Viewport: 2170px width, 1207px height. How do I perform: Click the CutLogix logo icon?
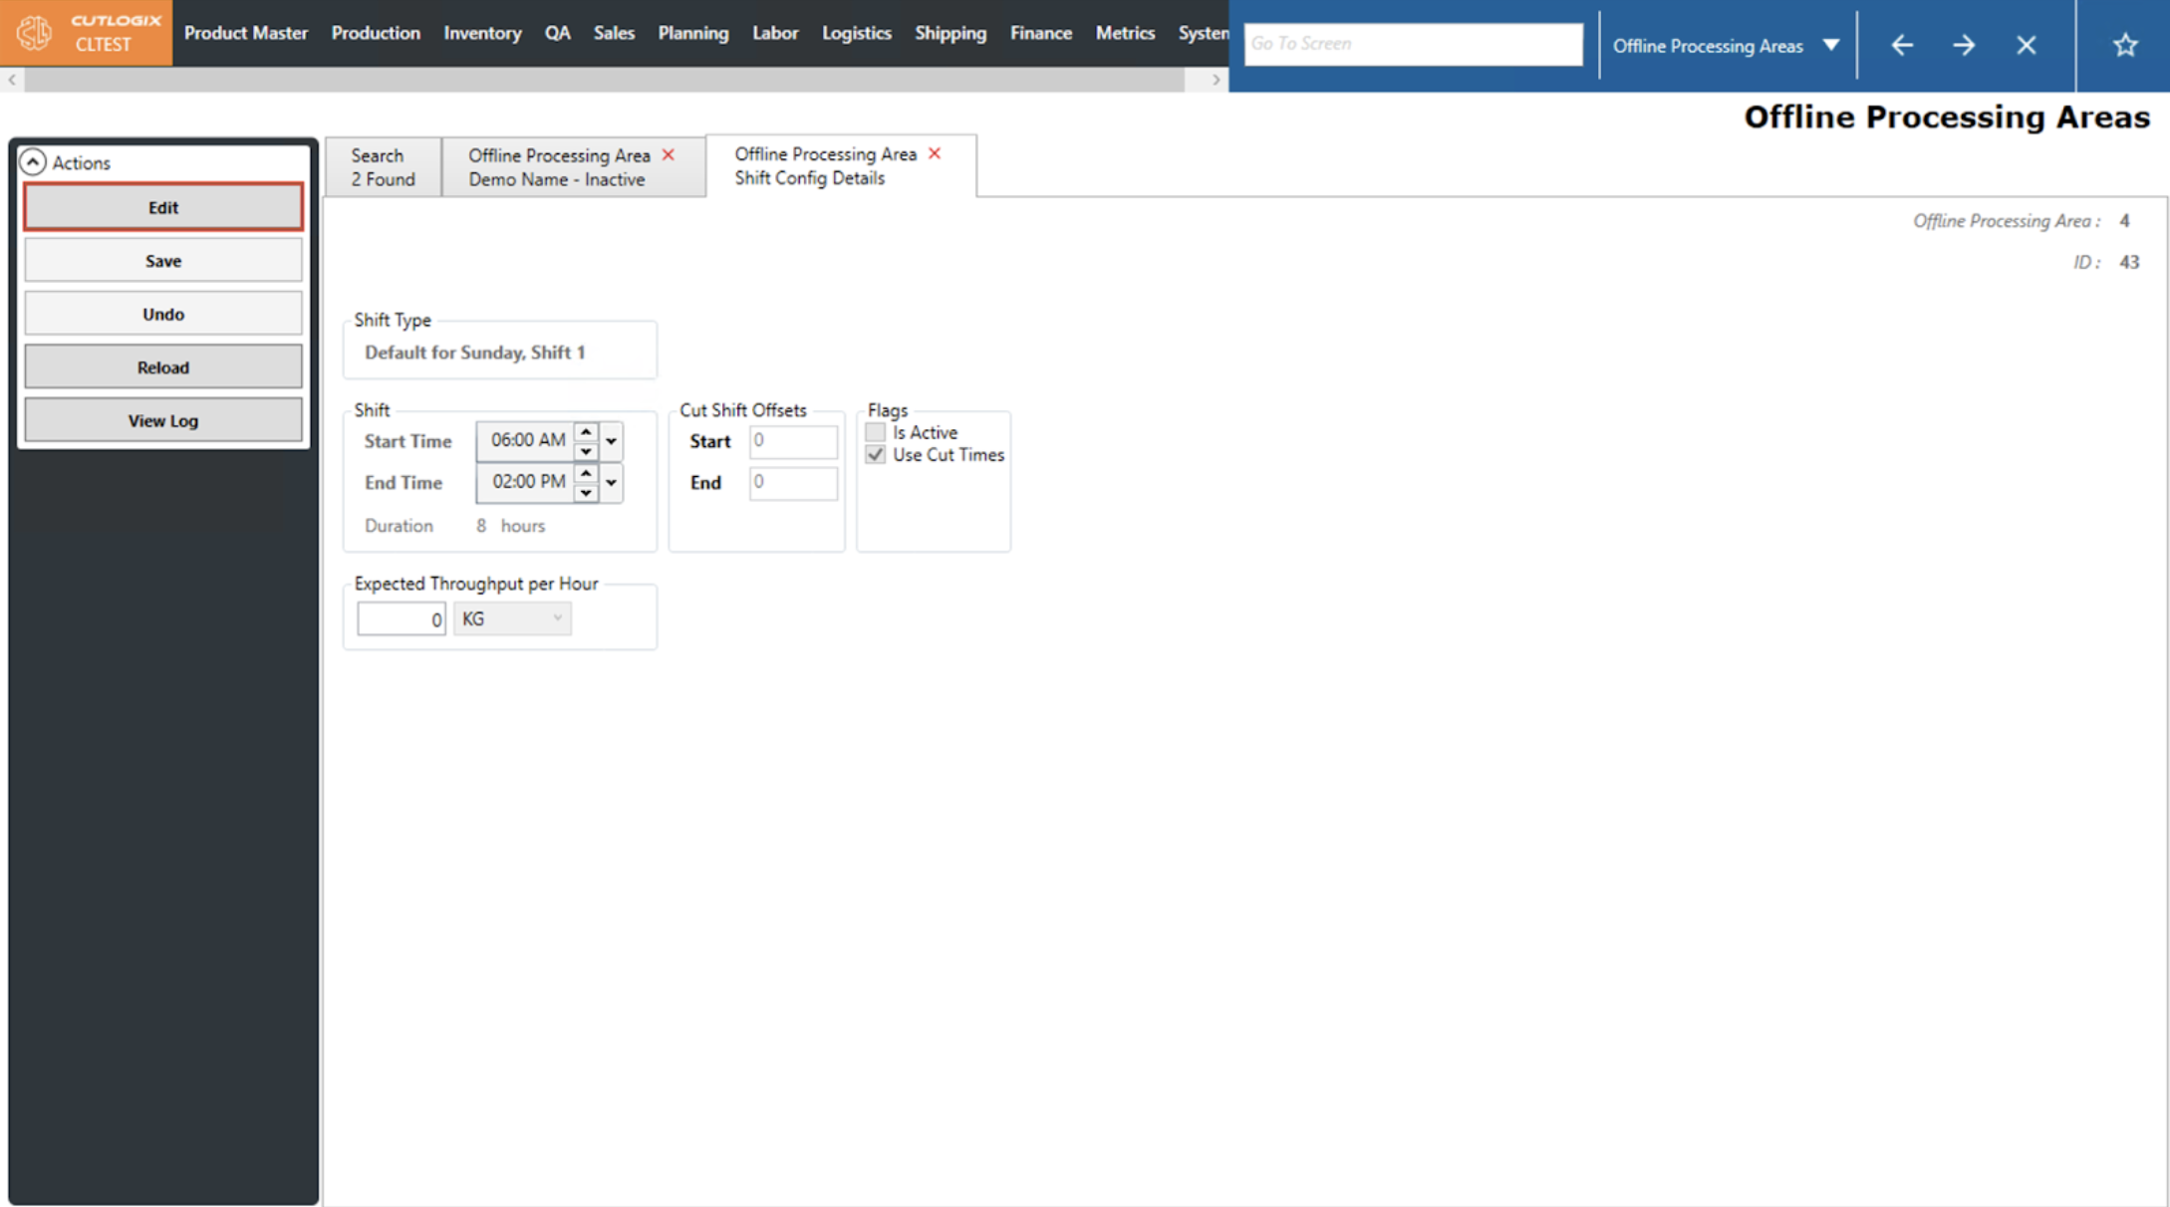click(x=34, y=33)
